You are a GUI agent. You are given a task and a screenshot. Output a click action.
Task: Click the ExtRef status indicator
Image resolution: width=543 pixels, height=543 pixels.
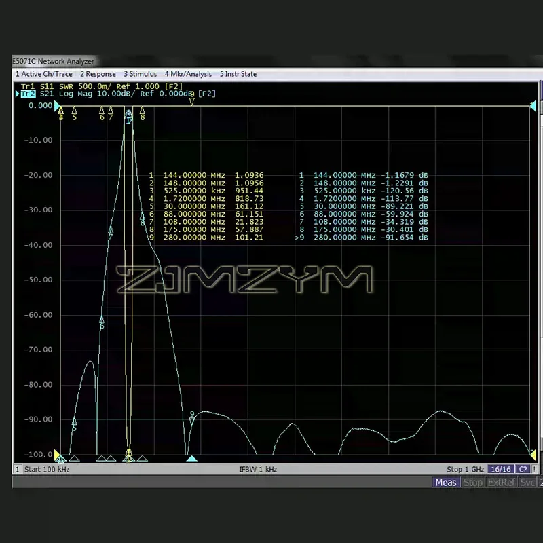(x=502, y=482)
